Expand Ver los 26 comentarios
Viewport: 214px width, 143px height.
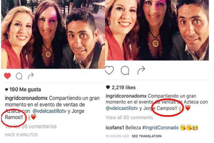pyautogui.click(x=31, y=127)
